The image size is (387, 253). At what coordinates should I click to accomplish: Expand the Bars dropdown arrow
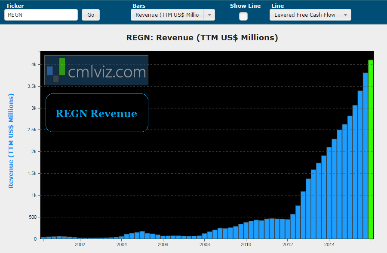[x=209, y=15]
